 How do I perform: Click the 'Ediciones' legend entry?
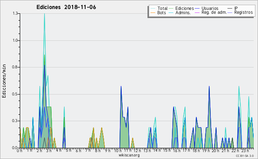[x=184, y=8]
